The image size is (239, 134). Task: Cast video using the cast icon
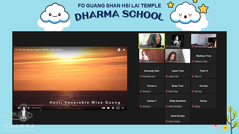pos(118,108)
